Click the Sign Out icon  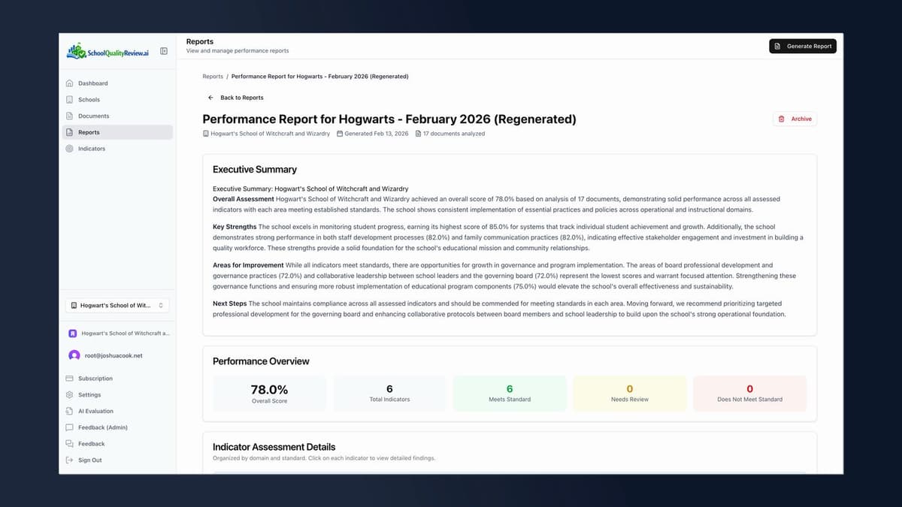69,460
